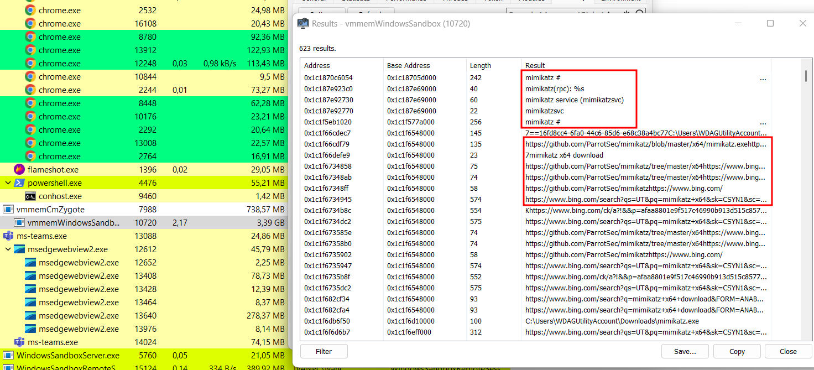
Task: Select the result row with length 554
Action: coord(535,210)
